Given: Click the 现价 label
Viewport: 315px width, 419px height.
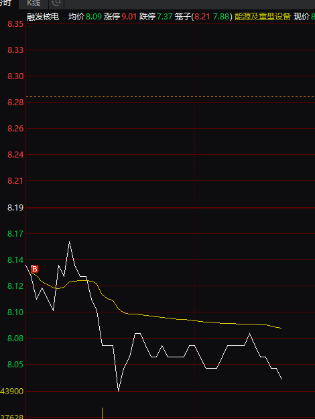Looking at the screenshot, I should pyautogui.click(x=302, y=17).
